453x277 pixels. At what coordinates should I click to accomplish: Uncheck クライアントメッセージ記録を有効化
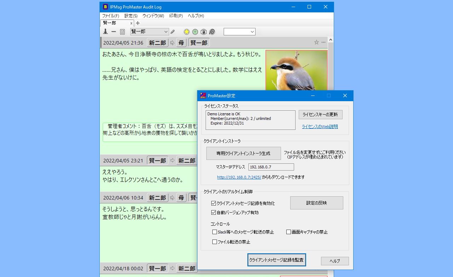(214, 203)
